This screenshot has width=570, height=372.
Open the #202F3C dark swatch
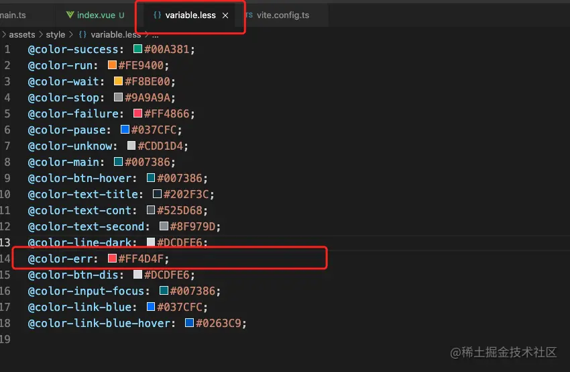pos(157,193)
